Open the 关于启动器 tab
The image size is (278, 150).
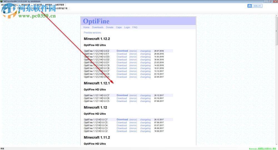point(38,5)
